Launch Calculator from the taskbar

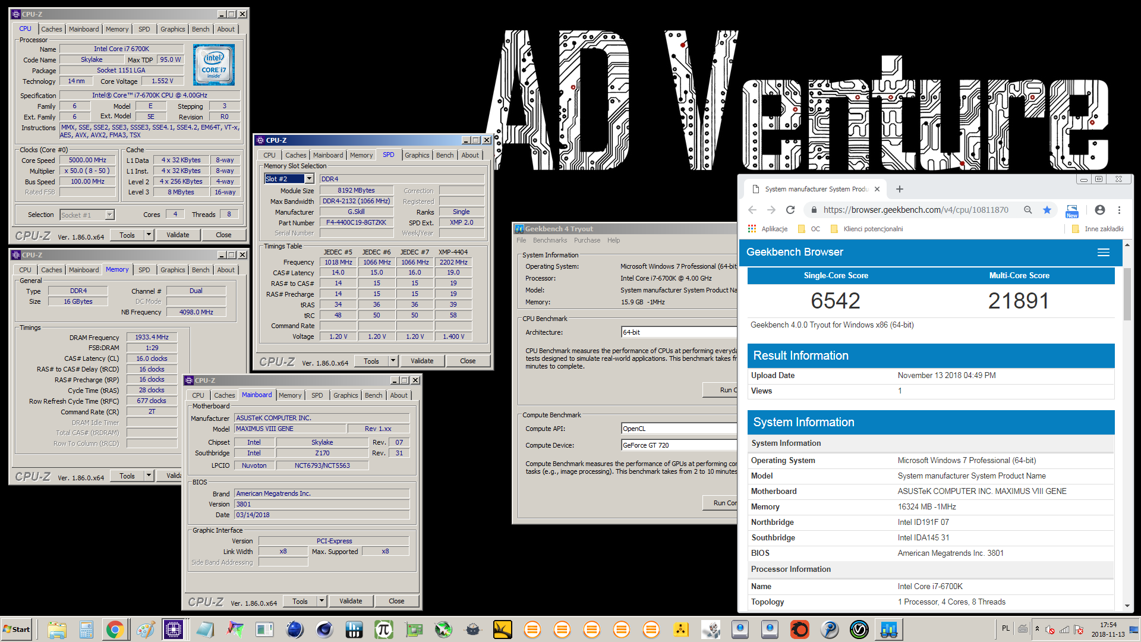point(86,630)
